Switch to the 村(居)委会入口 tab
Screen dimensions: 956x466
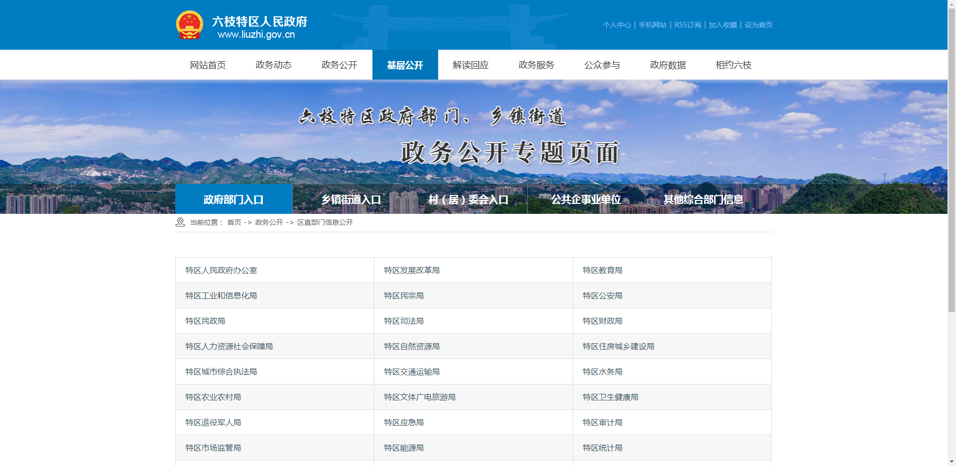tap(468, 199)
